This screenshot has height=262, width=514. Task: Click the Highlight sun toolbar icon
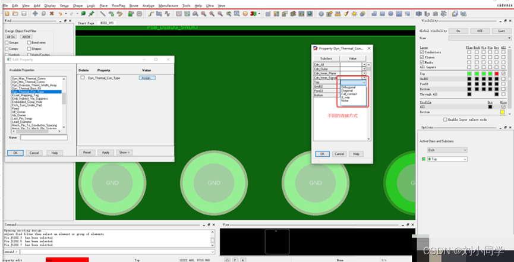click(x=354, y=14)
